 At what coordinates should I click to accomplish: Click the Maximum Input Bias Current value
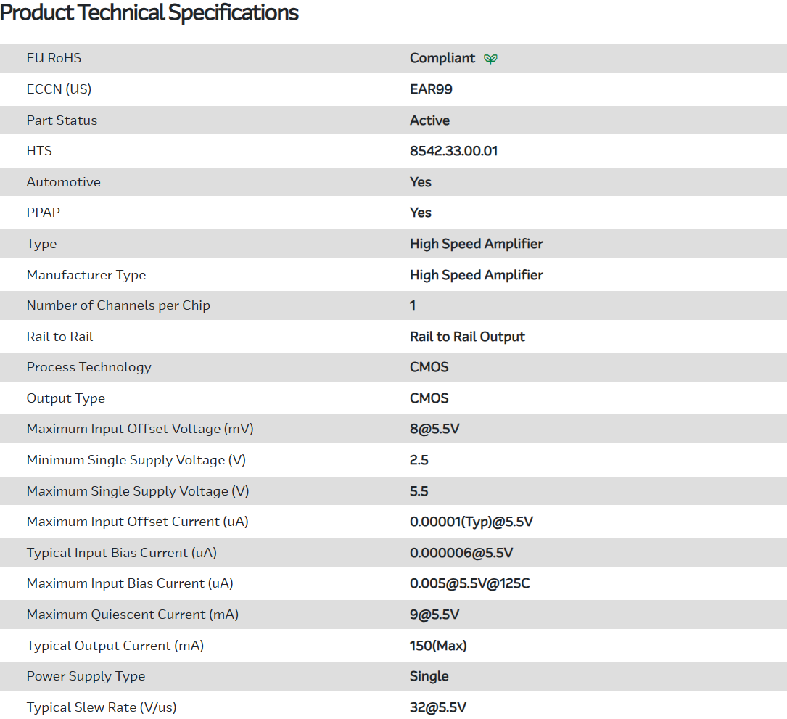(469, 583)
